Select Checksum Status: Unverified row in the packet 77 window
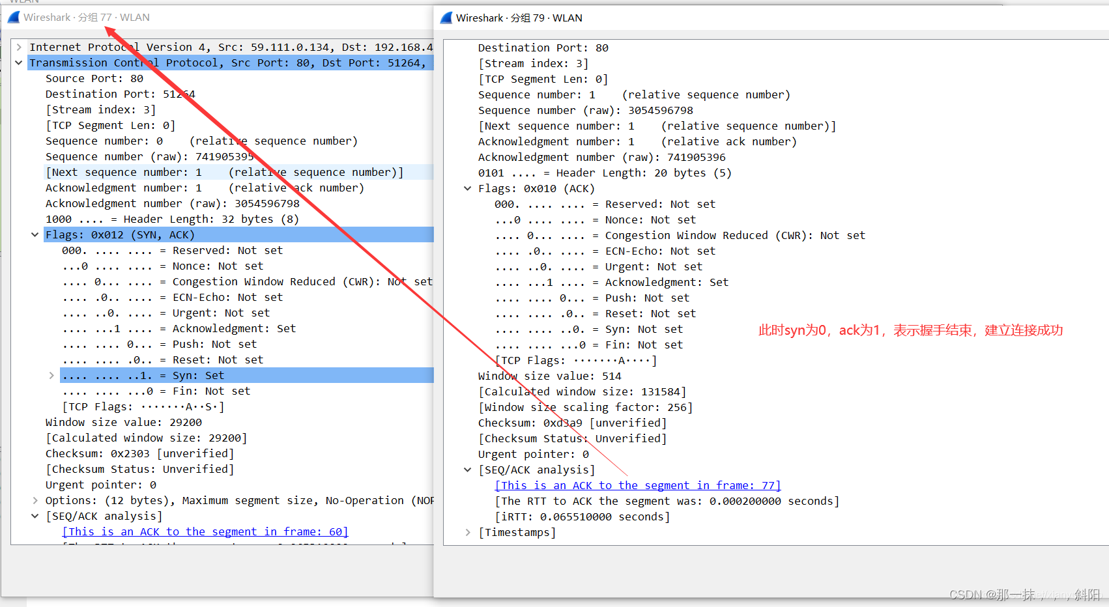 coord(140,469)
